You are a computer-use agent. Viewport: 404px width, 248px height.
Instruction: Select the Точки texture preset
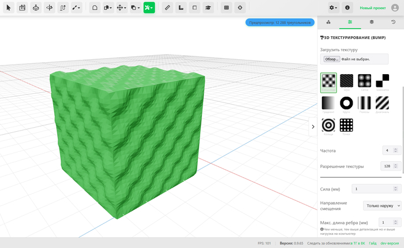[x=346, y=127]
